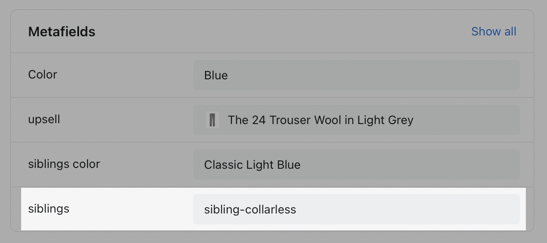Click the "Classic Light Blue" value text
This screenshot has height=243, width=547.
pyautogui.click(x=252, y=165)
